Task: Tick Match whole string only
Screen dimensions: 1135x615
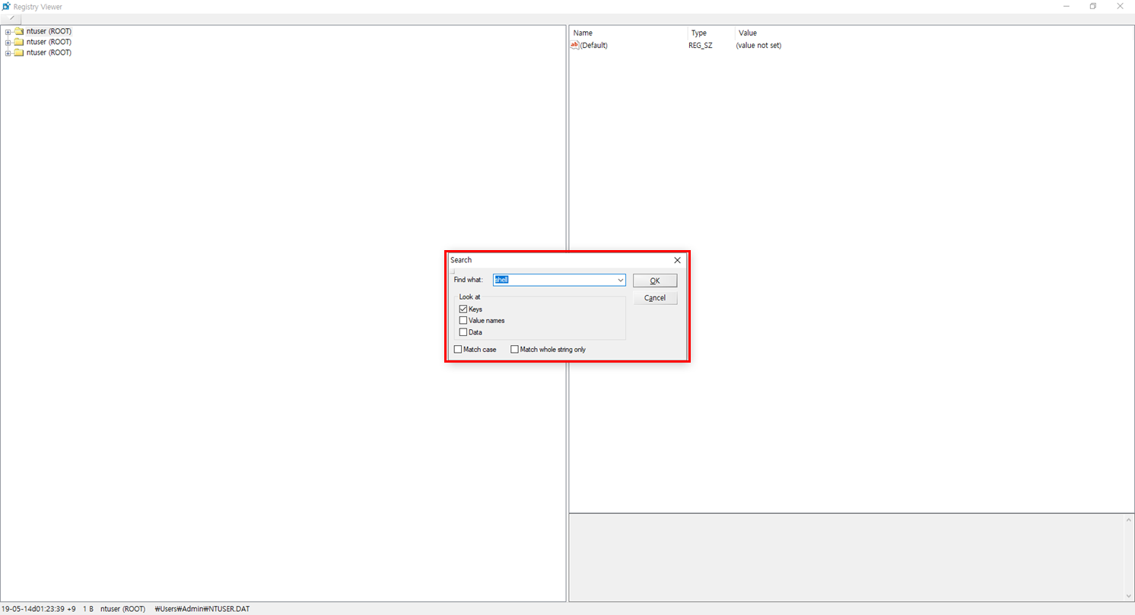Action: 515,350
